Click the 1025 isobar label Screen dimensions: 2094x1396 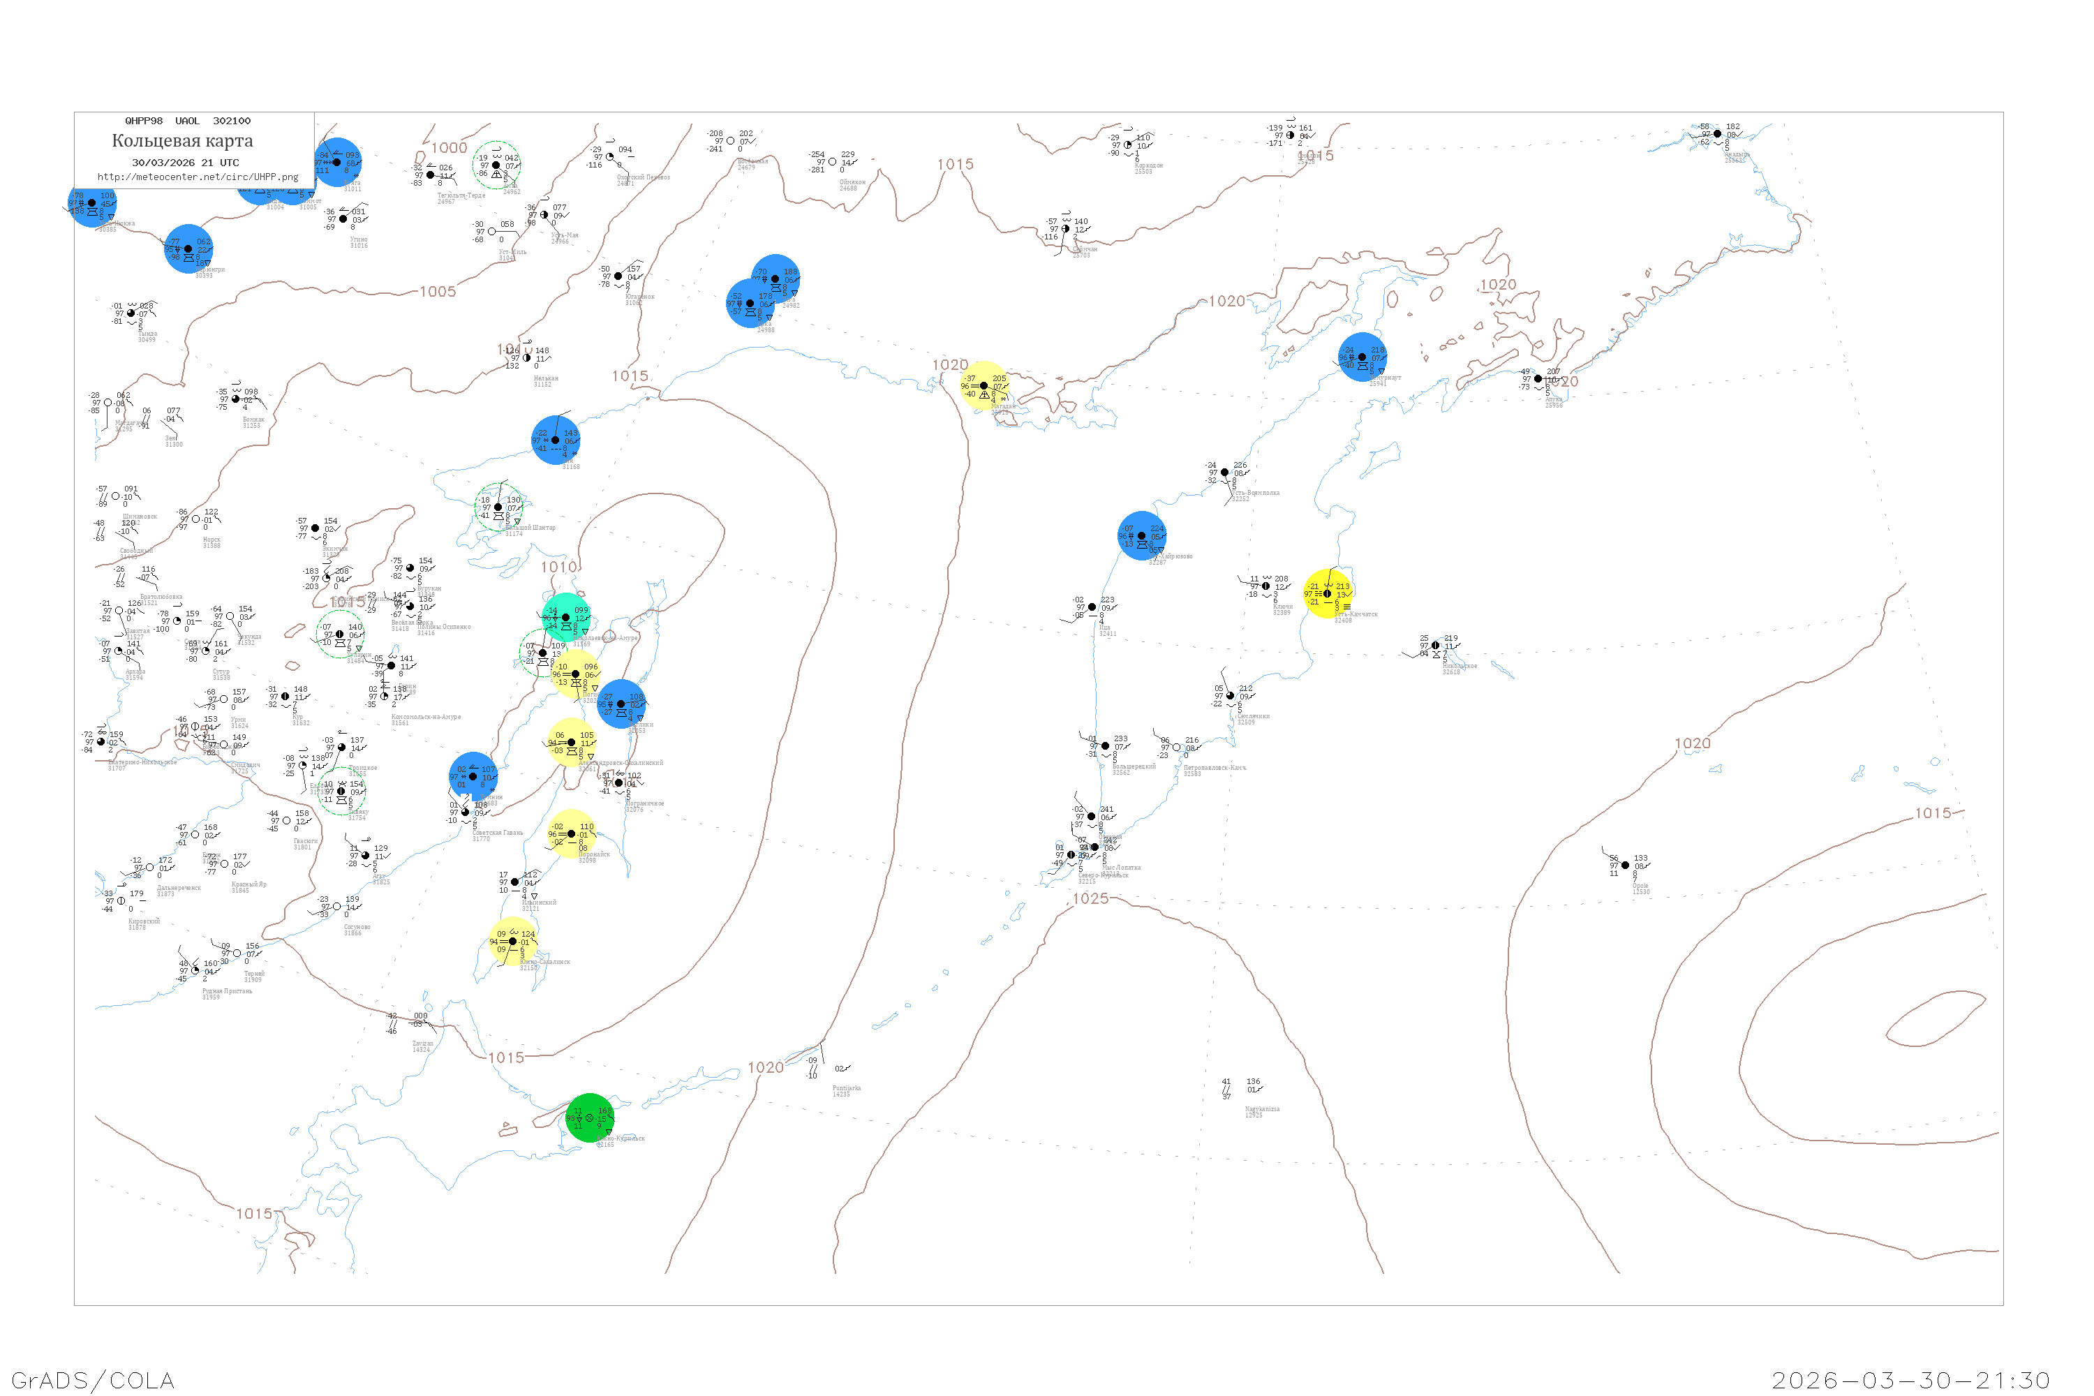coord(1090,898)
